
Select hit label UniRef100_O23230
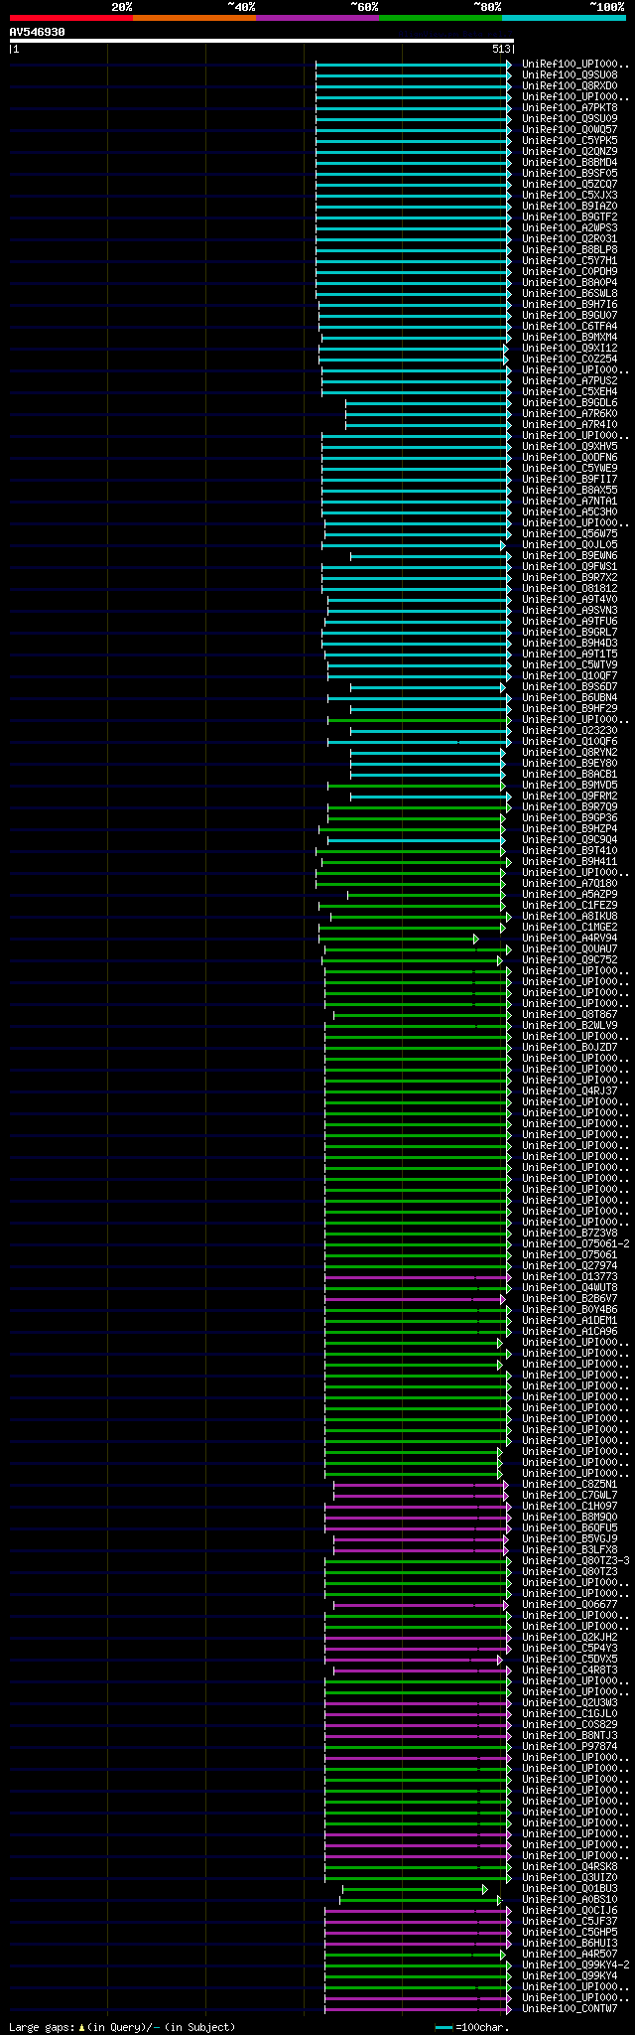[570, 731]
